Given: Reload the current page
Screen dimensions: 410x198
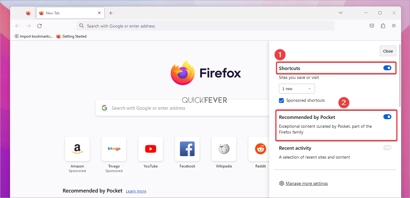Looking at the screenshot, I should 39,26.
